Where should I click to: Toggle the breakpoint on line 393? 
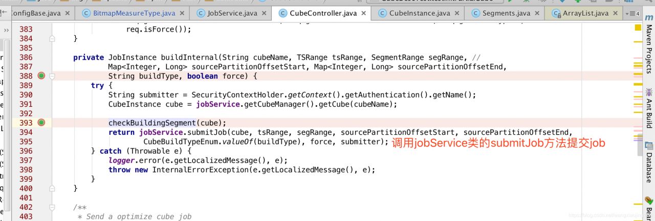(41, 122)
